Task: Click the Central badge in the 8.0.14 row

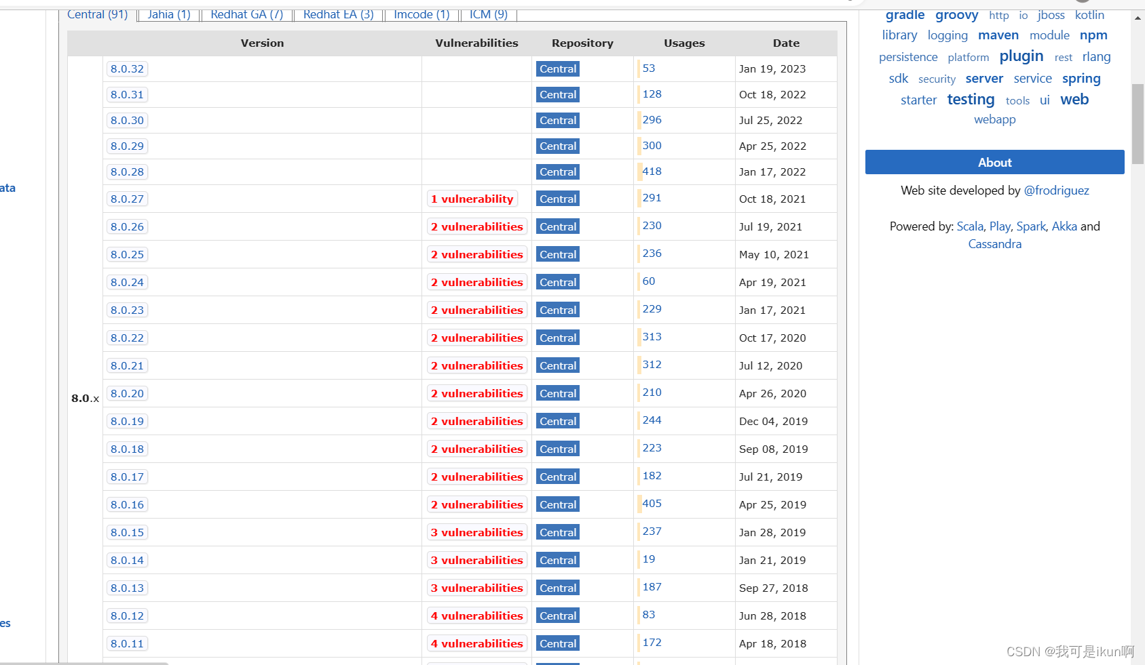Action: [558, 560]
